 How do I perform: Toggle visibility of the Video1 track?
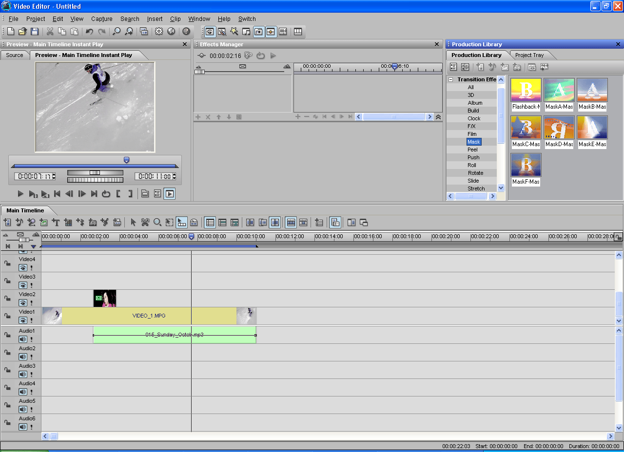tap(22, 320)
